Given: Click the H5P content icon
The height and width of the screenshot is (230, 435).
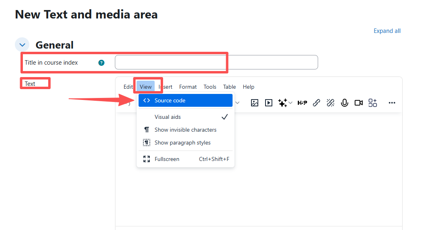Looking at the screenshot, I should (302, 103).
